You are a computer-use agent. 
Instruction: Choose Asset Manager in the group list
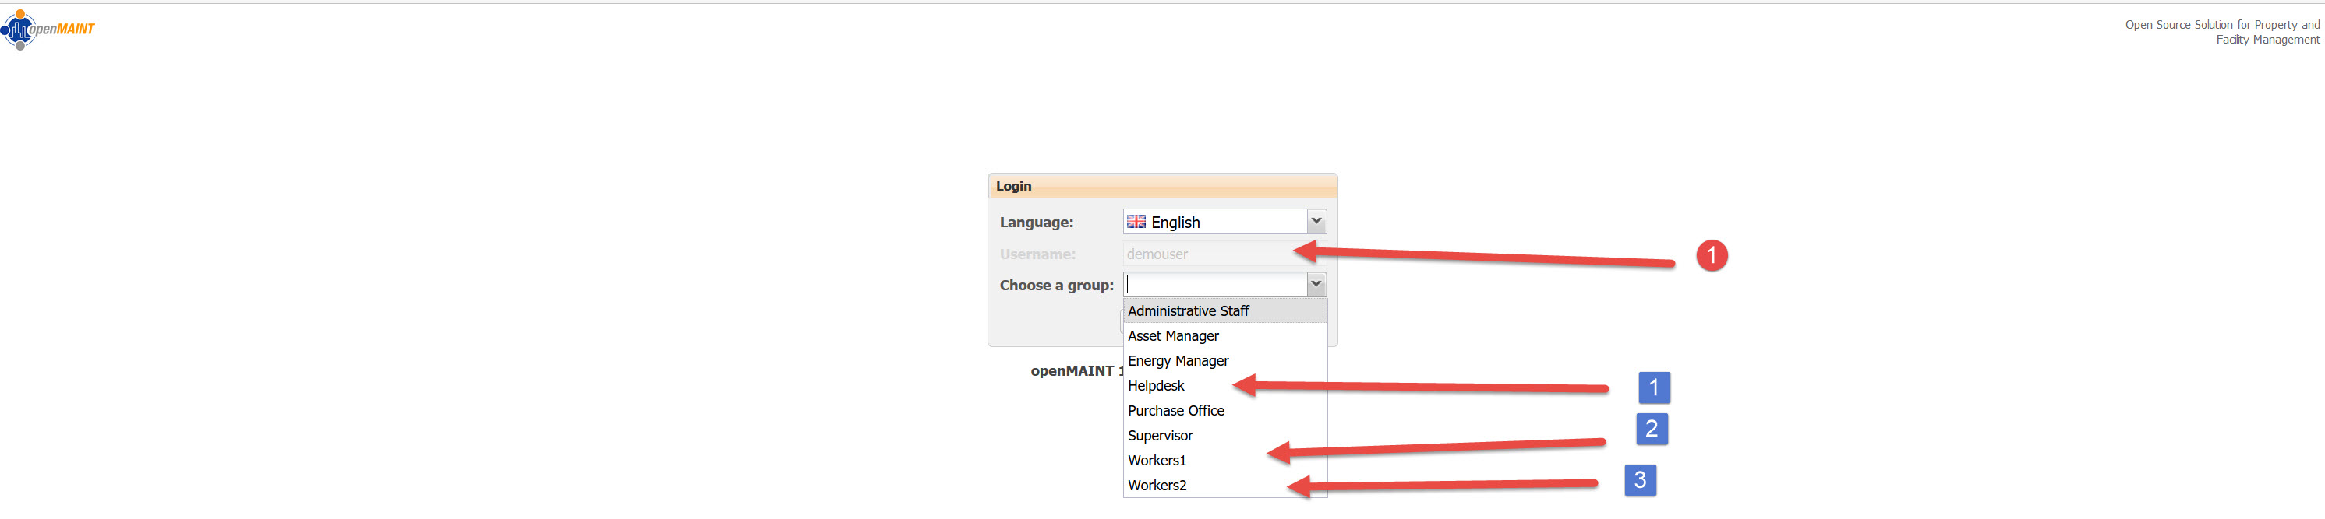click(1172, 336)
